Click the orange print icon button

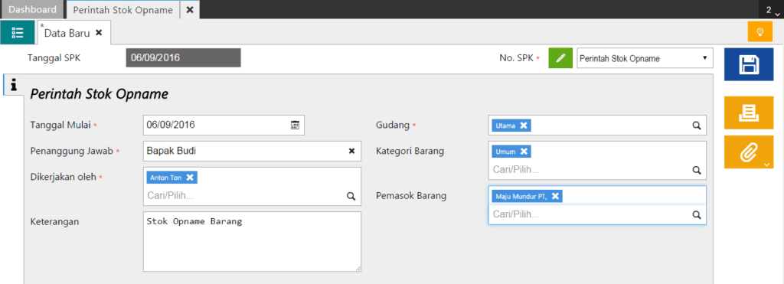749,113
